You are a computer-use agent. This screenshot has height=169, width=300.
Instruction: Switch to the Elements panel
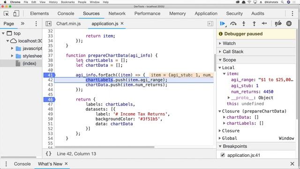39,14
